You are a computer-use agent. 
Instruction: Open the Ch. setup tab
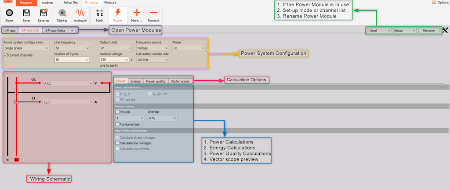pos(91,3)
